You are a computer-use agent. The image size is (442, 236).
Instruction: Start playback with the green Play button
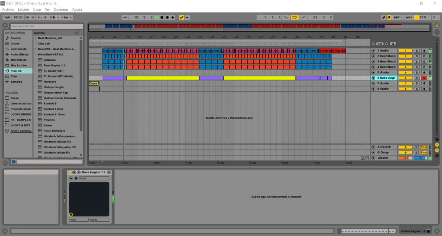pos(156,17)
